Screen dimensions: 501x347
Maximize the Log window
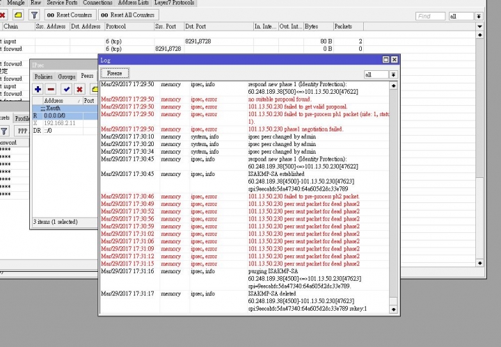click(x=385, y=60)
